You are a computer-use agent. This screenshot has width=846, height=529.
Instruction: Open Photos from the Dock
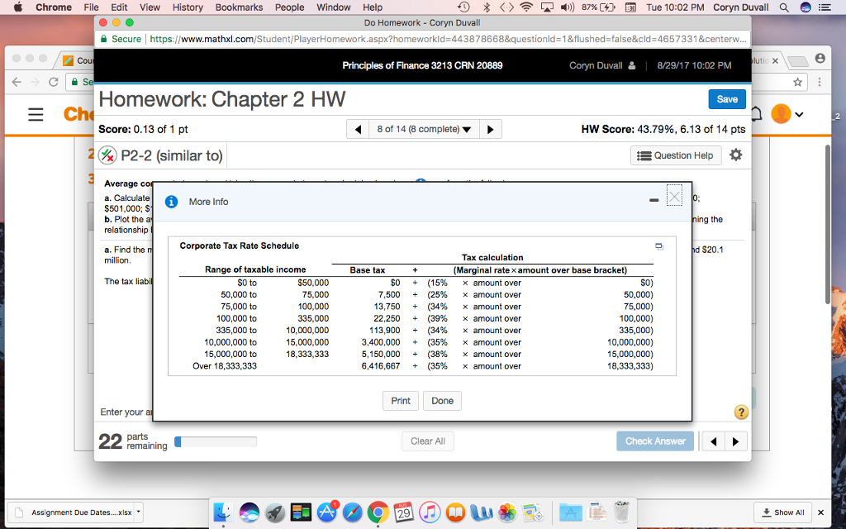point(507,512)
